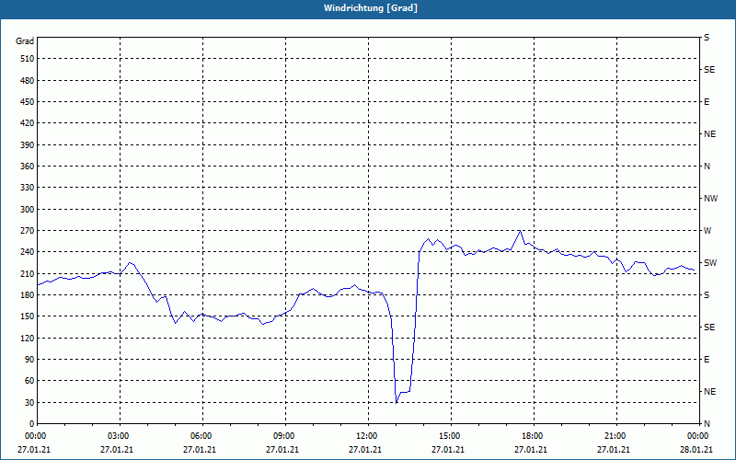Click the W compass direction label
The height and width of the screenshot is (460, 736).
707,231
